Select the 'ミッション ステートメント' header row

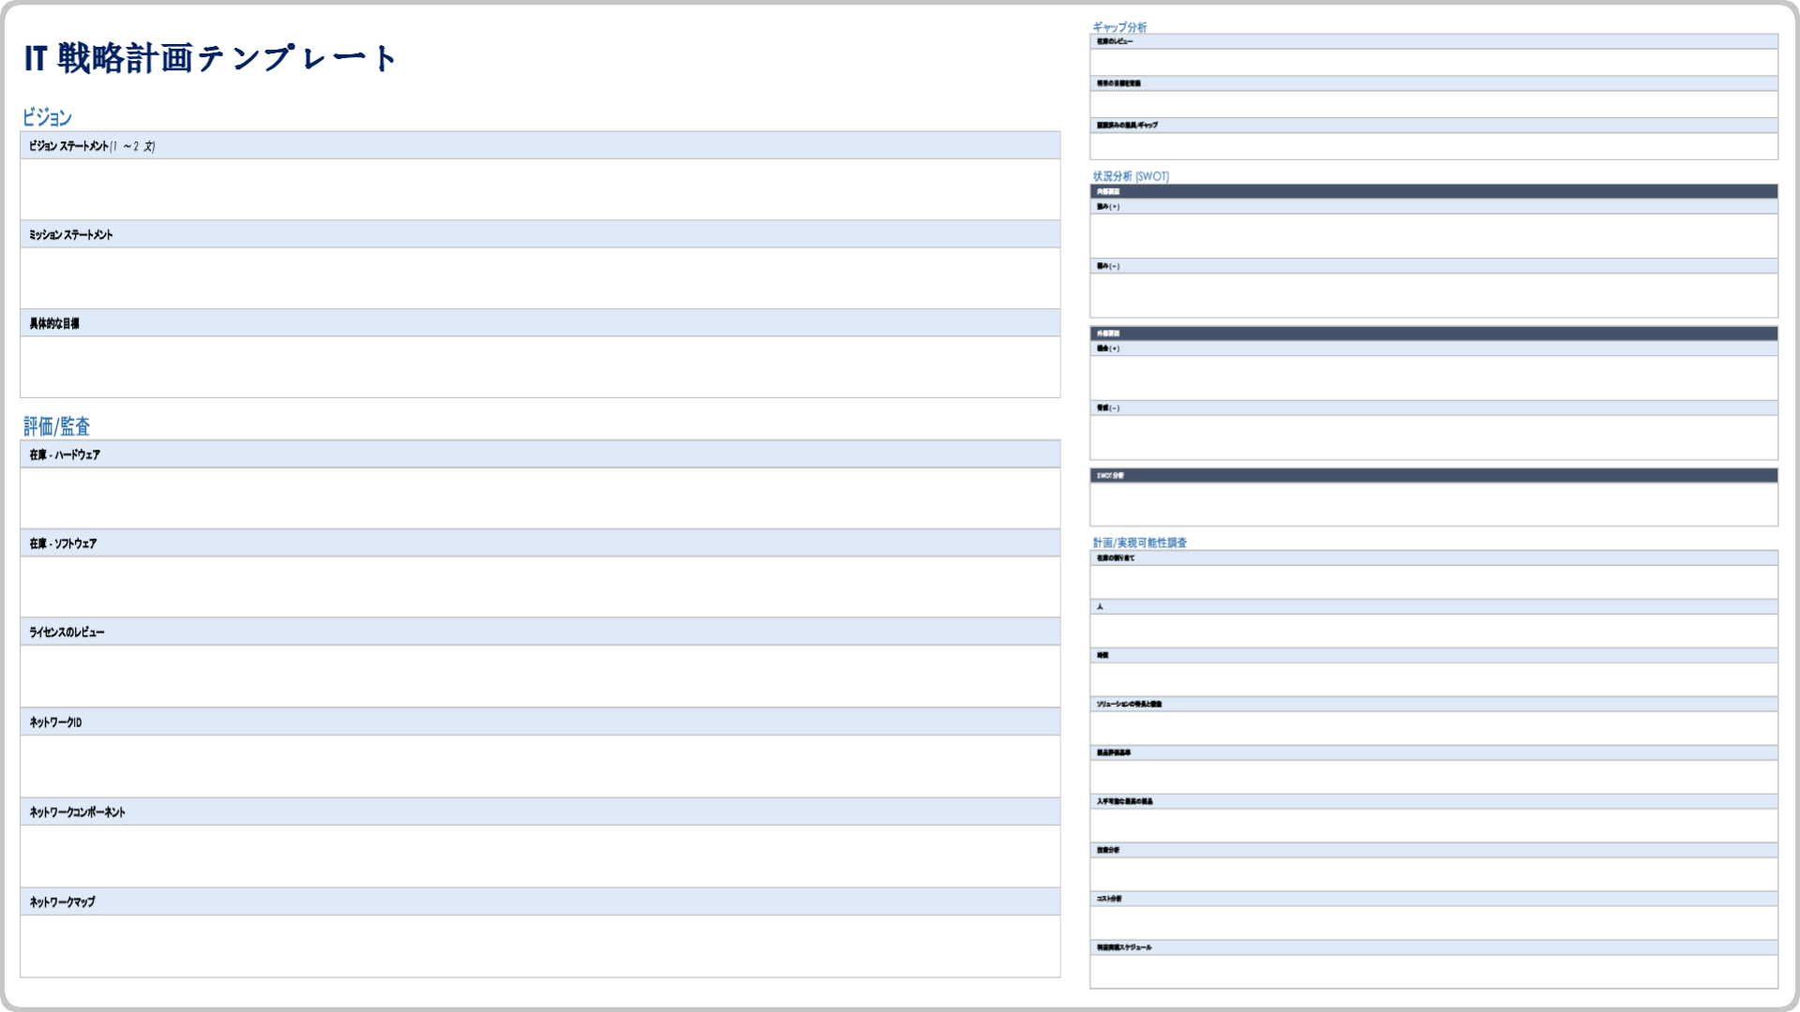tap(540, 234)
